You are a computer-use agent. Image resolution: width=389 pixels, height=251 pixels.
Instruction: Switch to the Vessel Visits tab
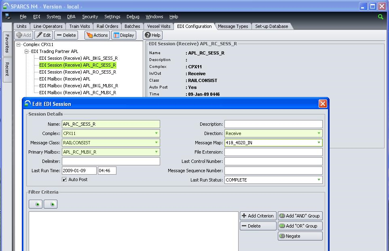click(x=159, y=26)
